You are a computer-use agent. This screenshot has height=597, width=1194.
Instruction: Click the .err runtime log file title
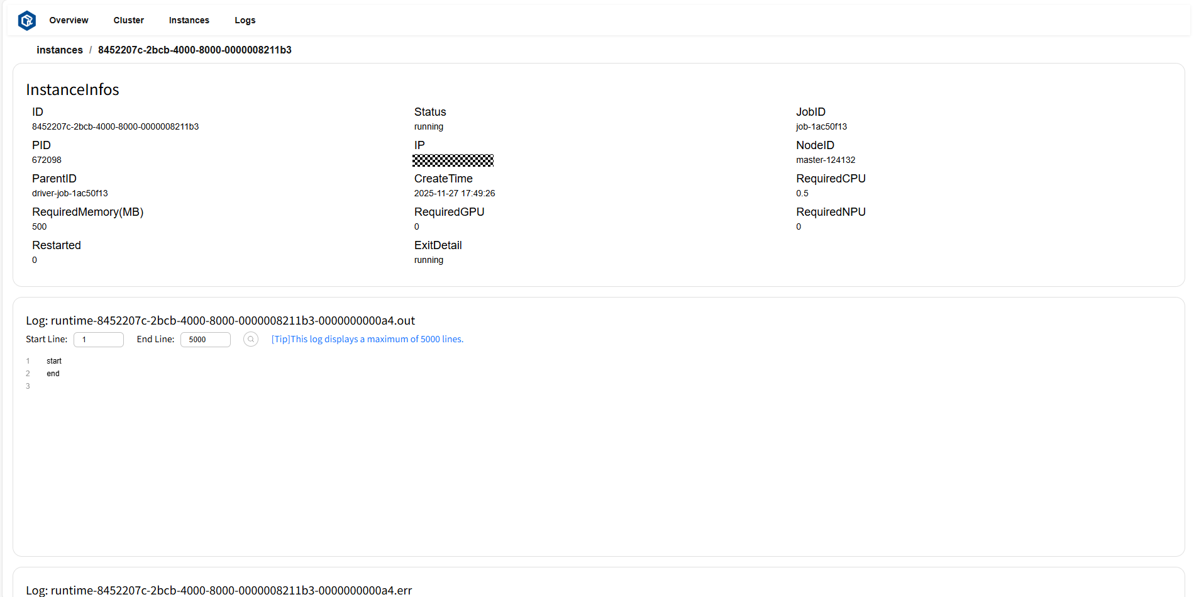coord(219,590)
